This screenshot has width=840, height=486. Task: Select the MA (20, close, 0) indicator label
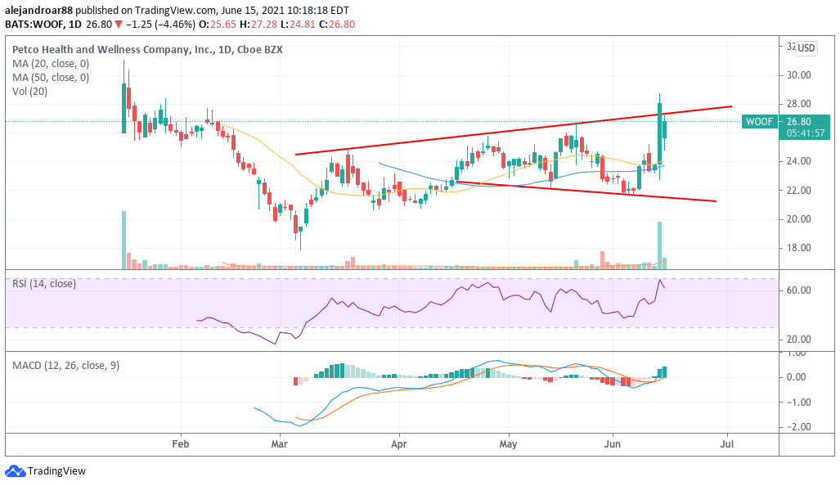click(51, 64)
